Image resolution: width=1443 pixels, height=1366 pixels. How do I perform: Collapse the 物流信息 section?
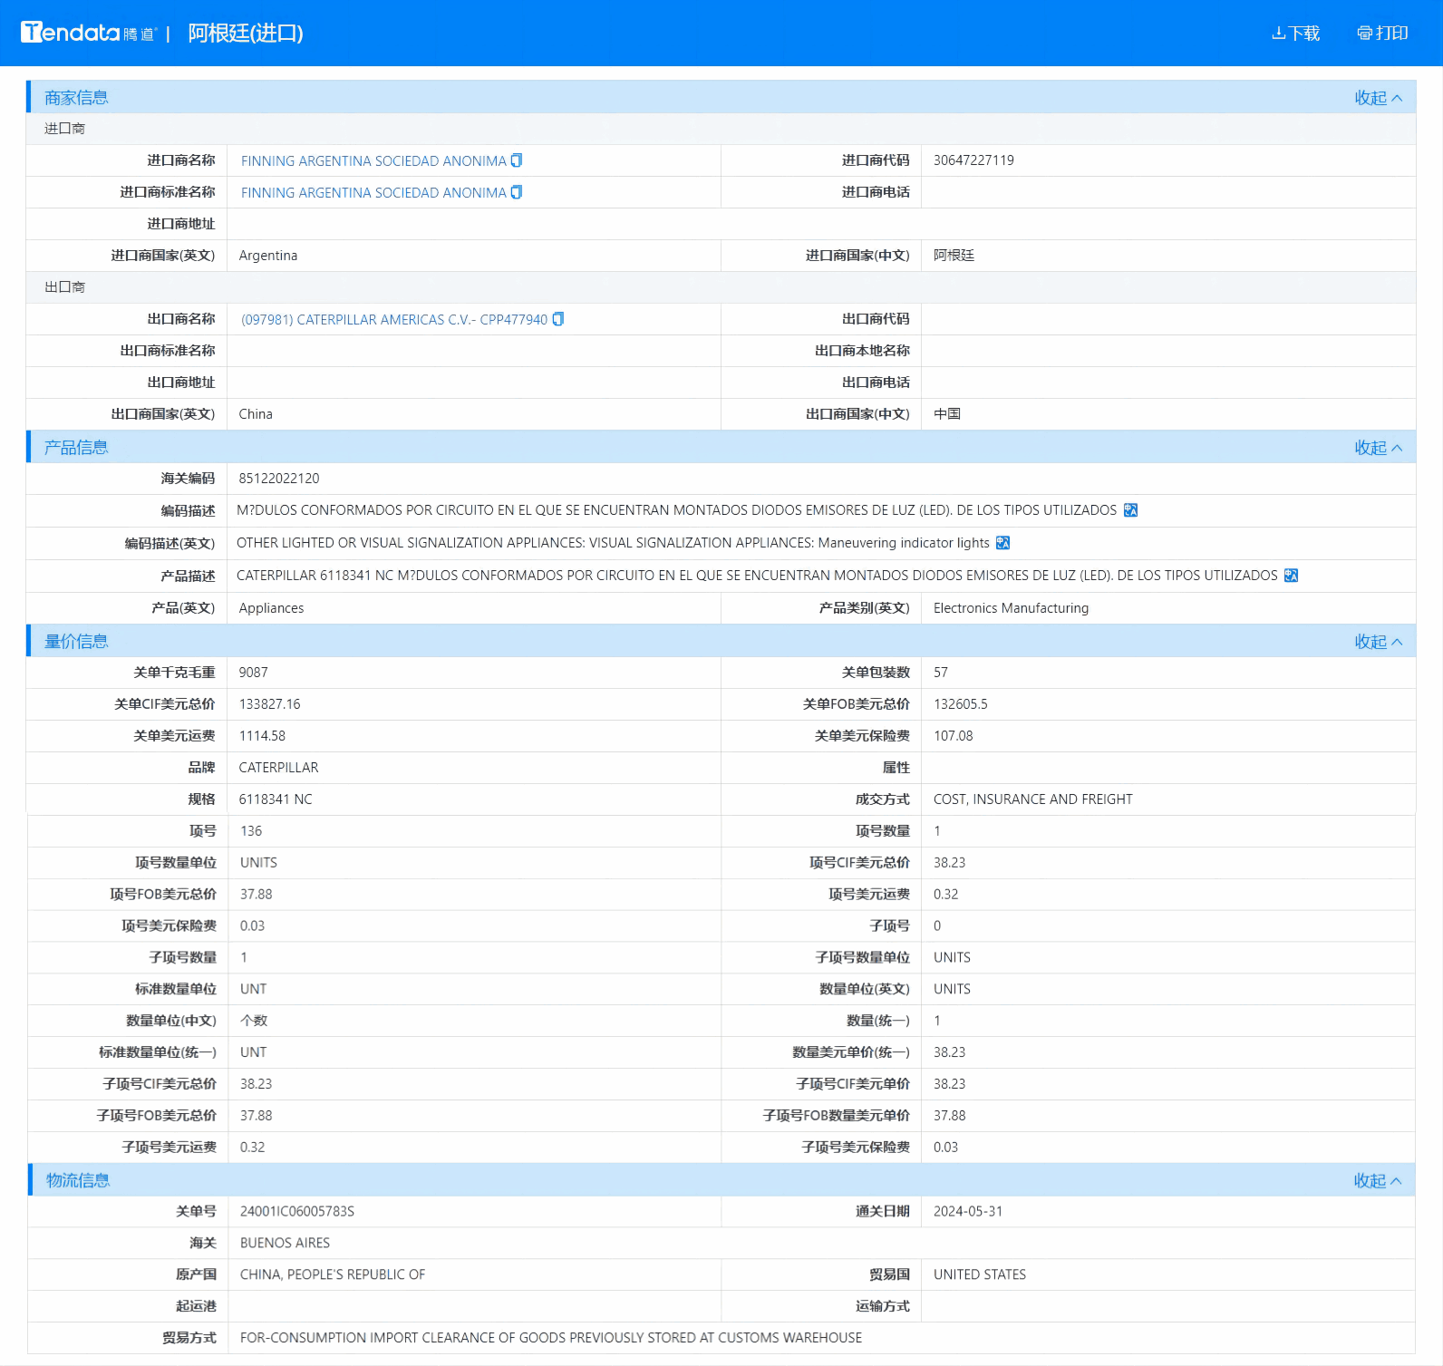[x=1377, y=1180]
